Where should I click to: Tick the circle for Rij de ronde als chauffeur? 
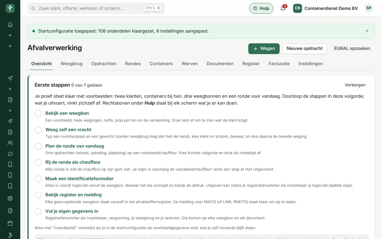coord(38,163)
